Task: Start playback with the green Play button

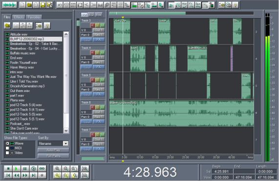Action: [17, 168]
